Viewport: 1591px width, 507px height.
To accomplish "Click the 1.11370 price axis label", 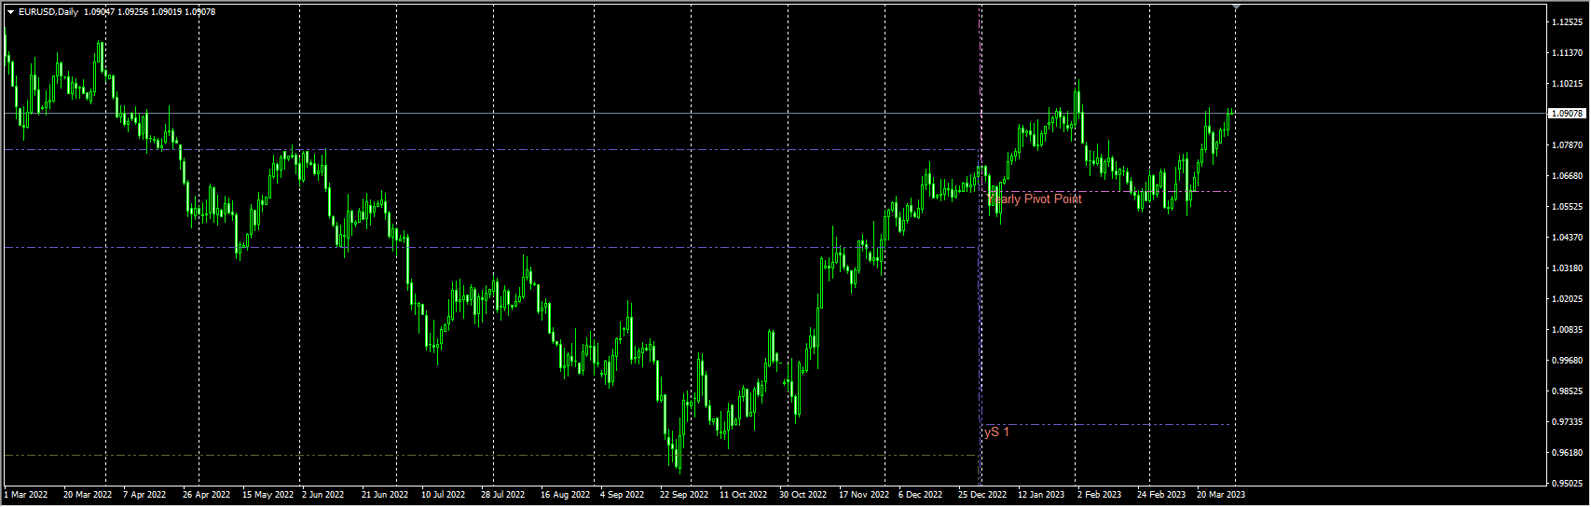I will point(1569,53).
